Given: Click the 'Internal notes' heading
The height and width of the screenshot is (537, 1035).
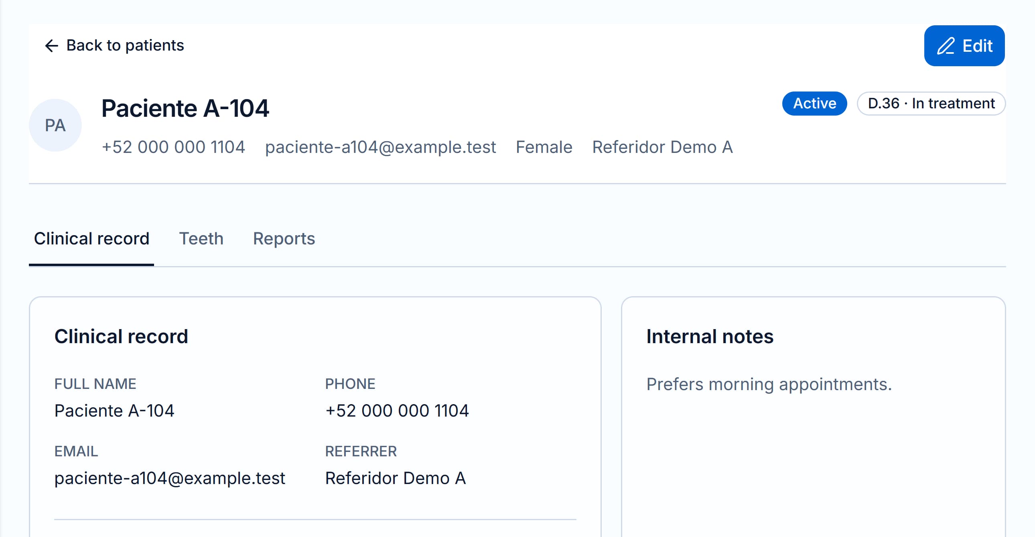Looking at the screenshot, I should 710,336.
